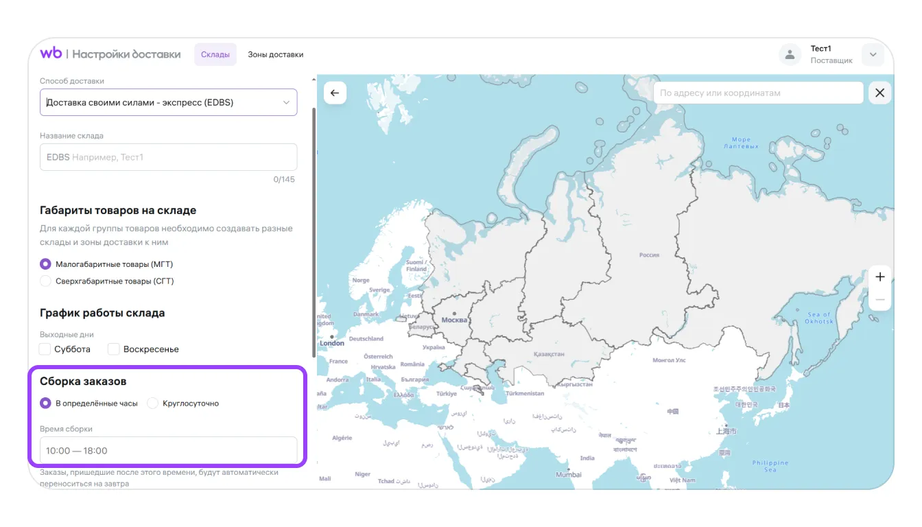Click the user profile avatar icon
This screenshot has width=922, height=527.
point(790,55)
